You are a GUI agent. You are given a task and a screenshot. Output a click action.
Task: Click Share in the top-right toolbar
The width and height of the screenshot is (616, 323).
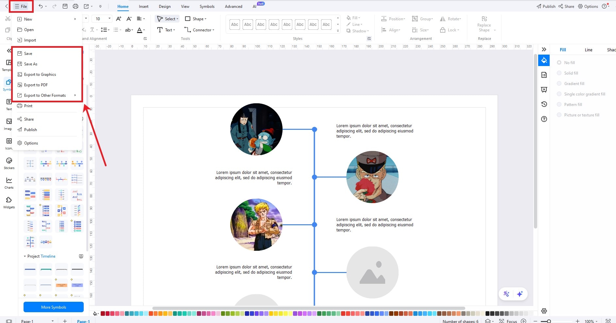(x=566, y=6)
